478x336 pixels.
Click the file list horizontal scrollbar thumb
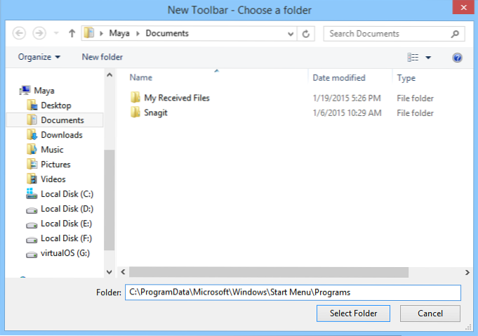pos(269,272)
